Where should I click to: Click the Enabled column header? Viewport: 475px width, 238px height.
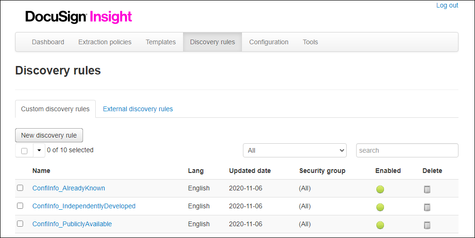(388, 171)
